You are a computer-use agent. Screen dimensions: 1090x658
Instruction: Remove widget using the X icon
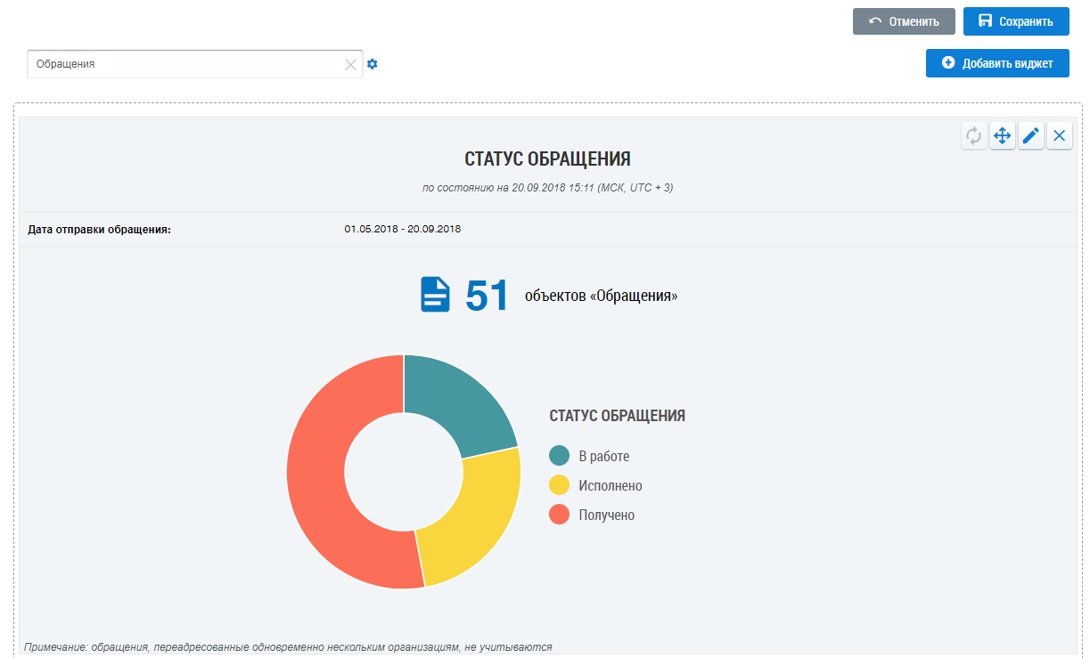pyautogui.click(x=1060, y=136)
